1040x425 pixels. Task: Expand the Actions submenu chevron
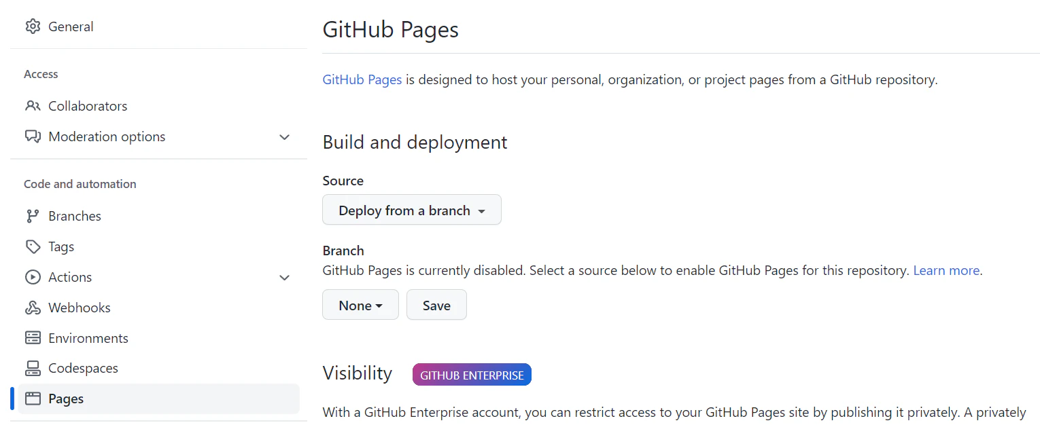[x=285, y=278]
